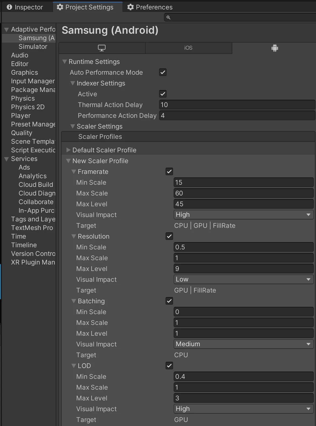Open LOD Visual Impact dropdown
316x426 pixels.
(x=244, y=409)
